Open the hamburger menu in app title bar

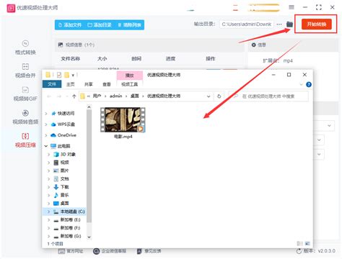point(291,7)
